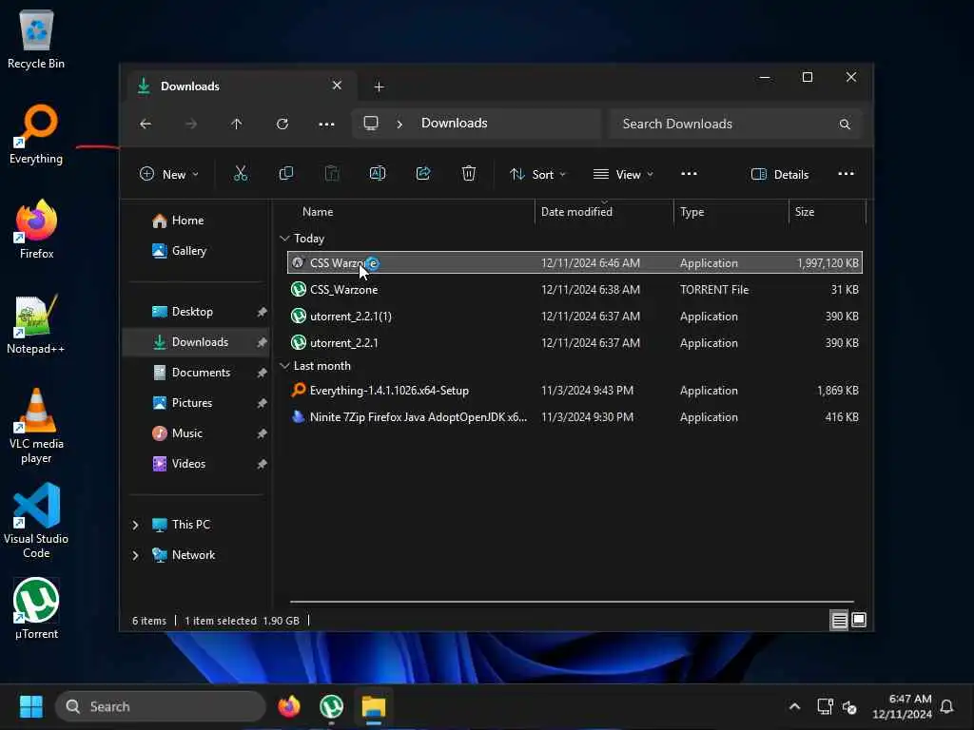Expand Network in sidebar
Image resolution: width=974 pixels, height=730 pixels.
135,555
